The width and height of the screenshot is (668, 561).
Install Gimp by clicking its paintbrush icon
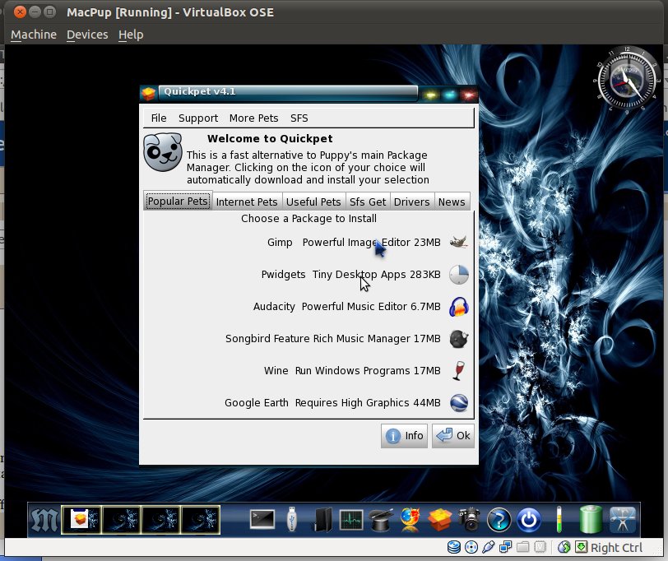[x=458, y=242]
